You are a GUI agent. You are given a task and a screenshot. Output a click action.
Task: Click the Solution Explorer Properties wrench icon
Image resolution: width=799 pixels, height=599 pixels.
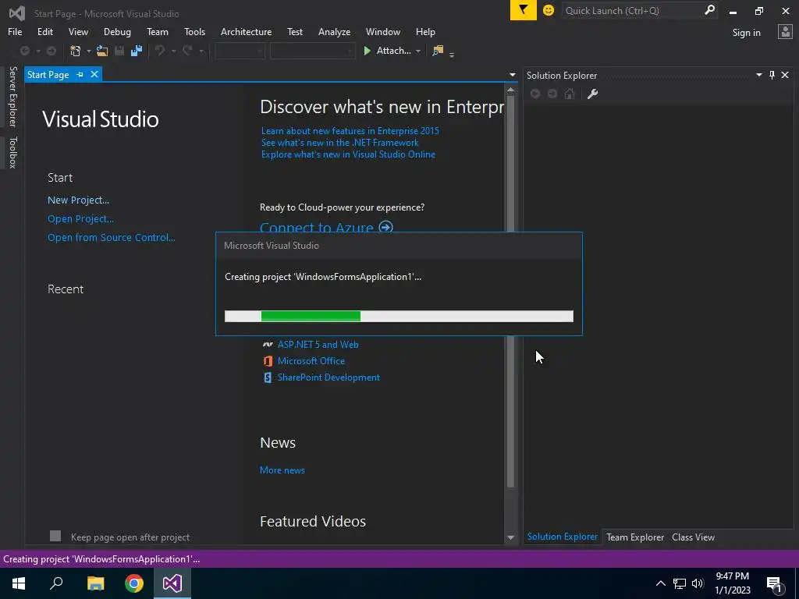click(592, 94)
